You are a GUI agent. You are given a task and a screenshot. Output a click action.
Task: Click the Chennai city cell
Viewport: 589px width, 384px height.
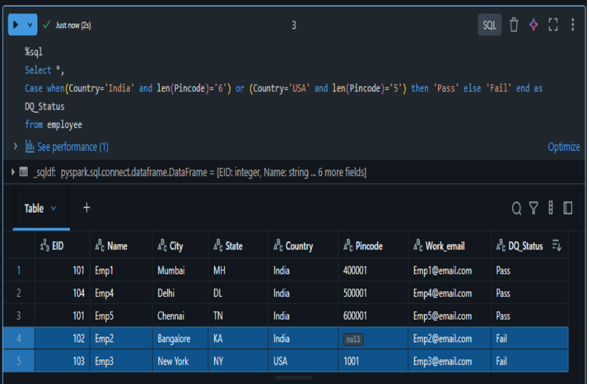(180, 315)
